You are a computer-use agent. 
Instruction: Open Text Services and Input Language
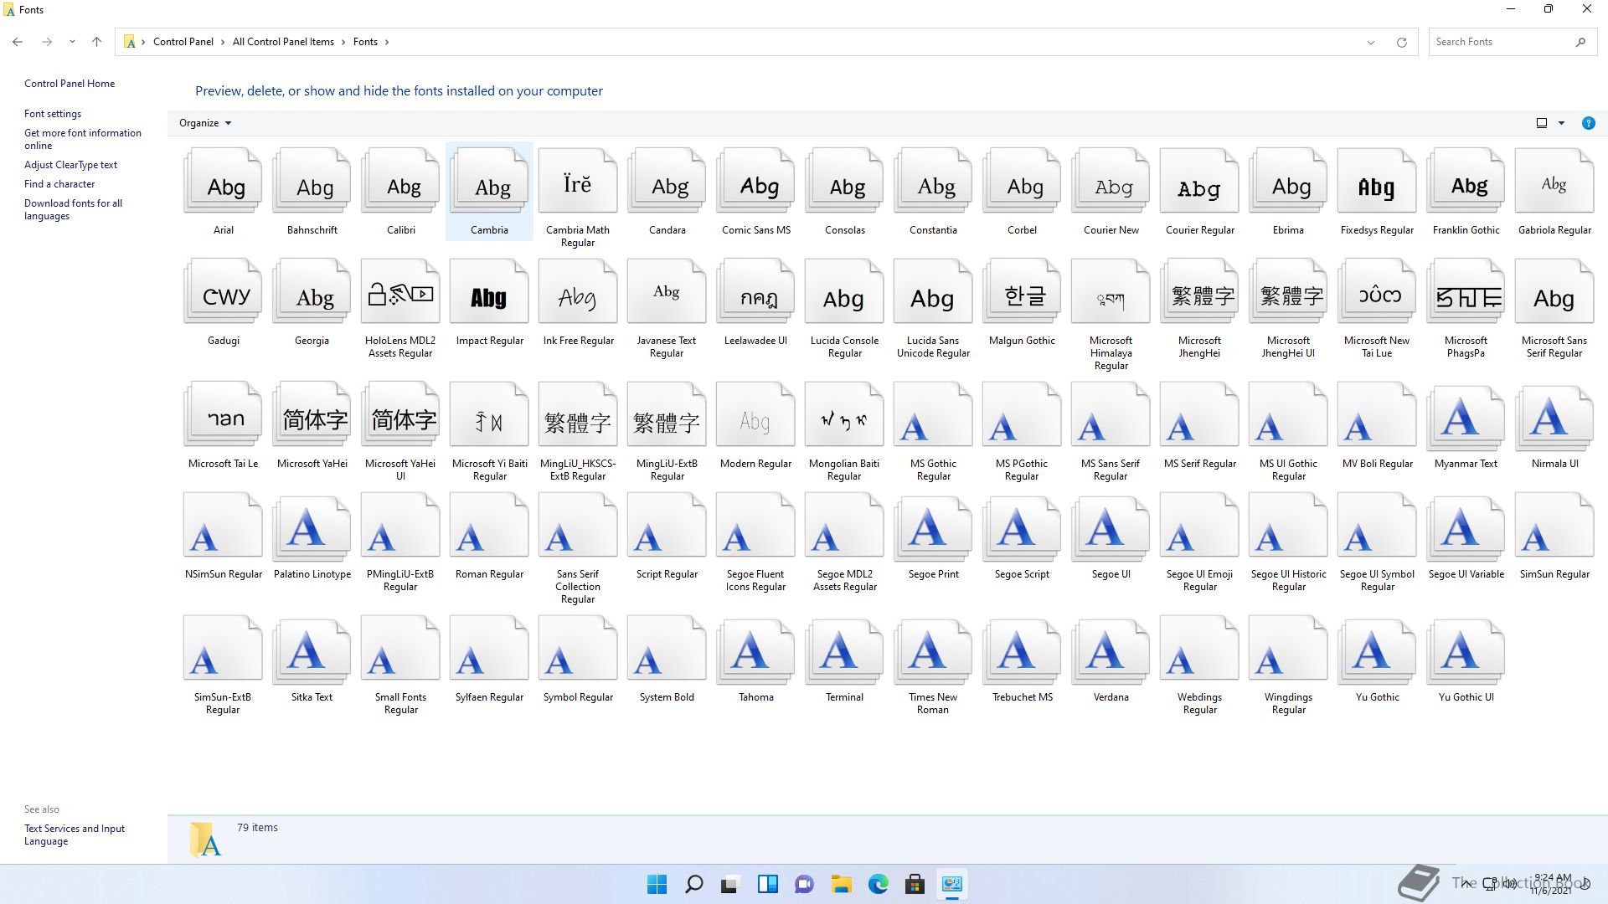[x=75, y=835]
